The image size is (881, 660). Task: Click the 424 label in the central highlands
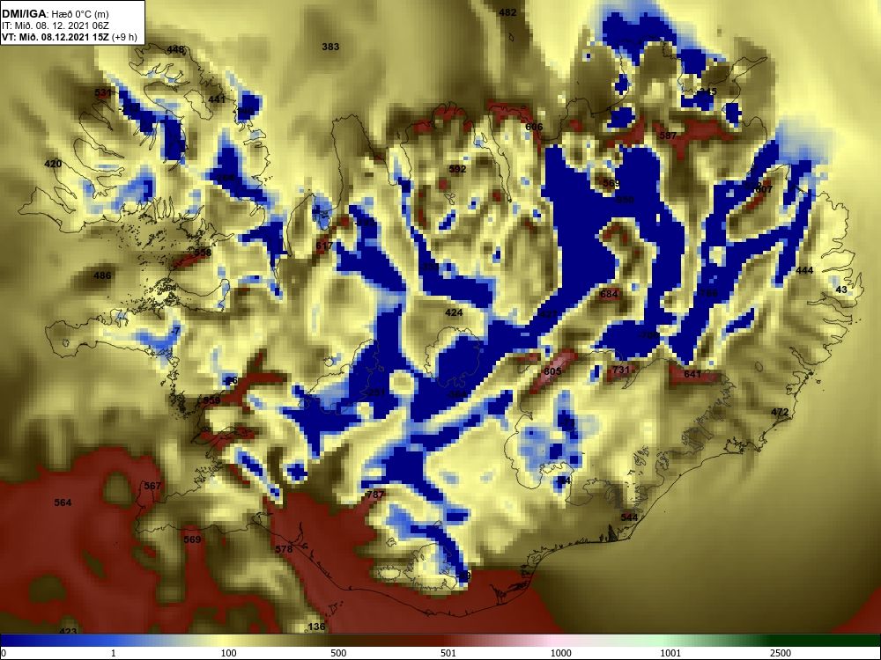click(x=454, y=312)
